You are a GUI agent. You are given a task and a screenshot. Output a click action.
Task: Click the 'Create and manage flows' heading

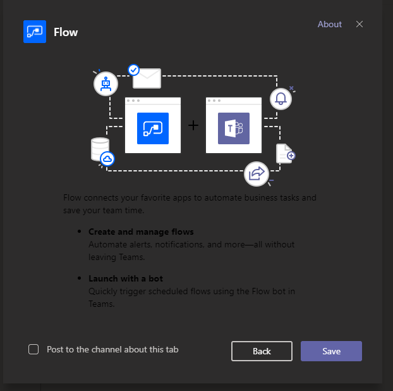point(141,232)
